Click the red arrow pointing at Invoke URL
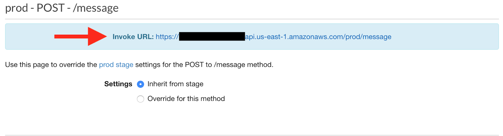 [80, 37]
